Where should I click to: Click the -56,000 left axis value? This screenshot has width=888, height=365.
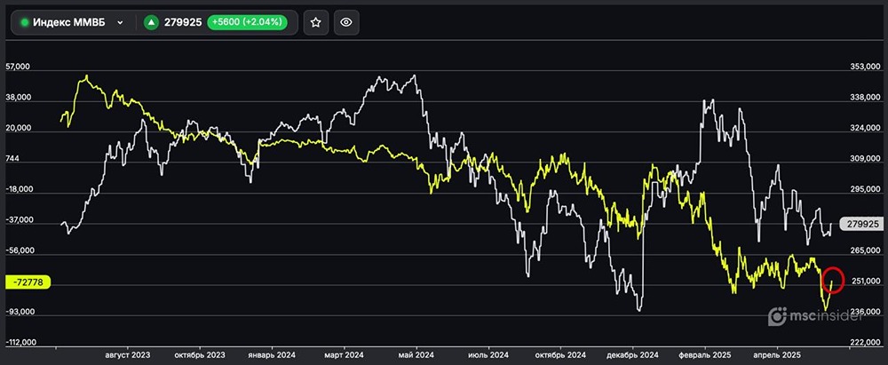[x=20, y=250]
